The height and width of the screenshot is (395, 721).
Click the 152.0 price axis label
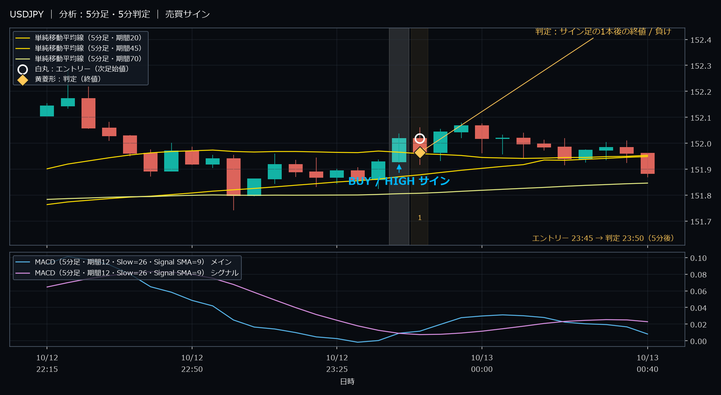click(x=701, y=144)
